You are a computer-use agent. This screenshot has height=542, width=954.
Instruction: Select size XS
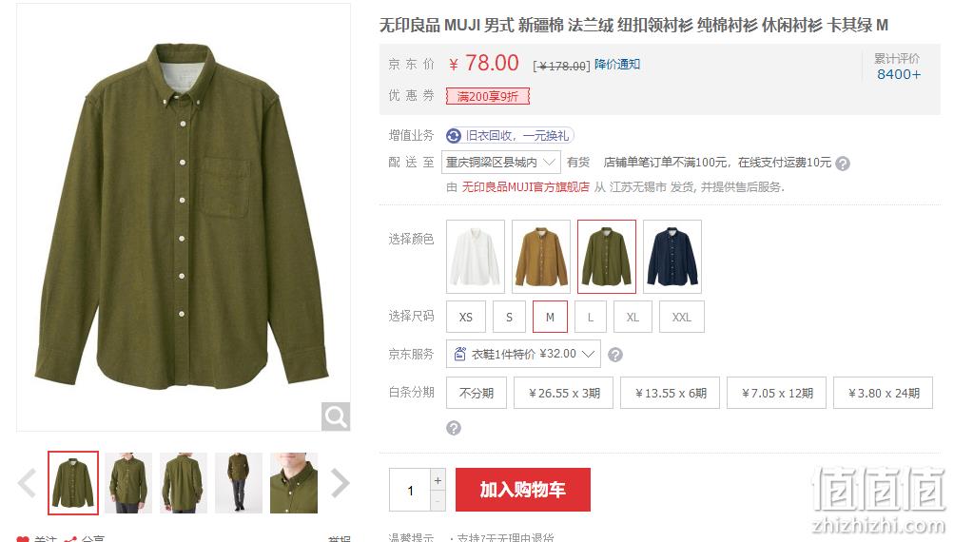(x=466, y=317)
